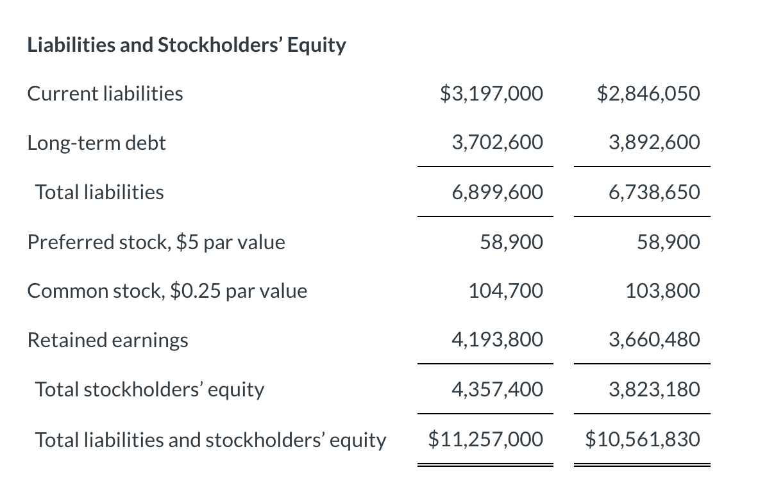
Task: Click the 104,700 common stock value
Action: tap(505, 291)
